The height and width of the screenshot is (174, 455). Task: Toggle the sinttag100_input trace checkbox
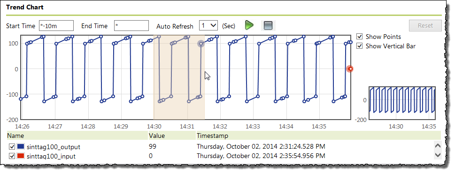(12, 156)
